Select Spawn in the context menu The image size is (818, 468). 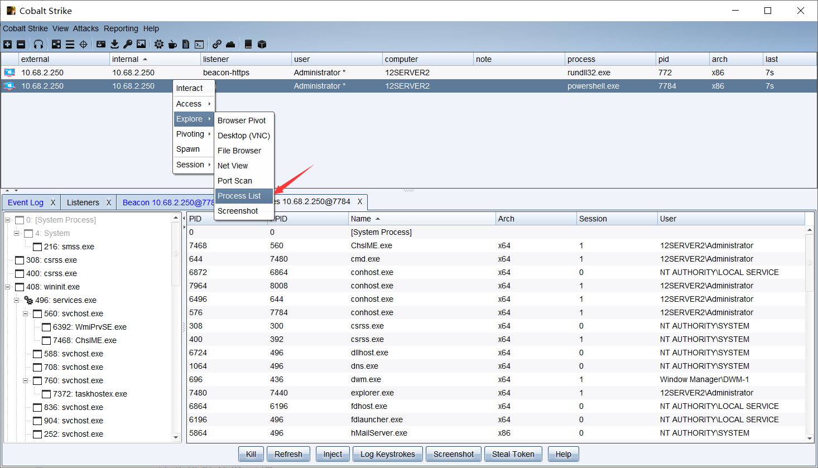tap(194, 149)
